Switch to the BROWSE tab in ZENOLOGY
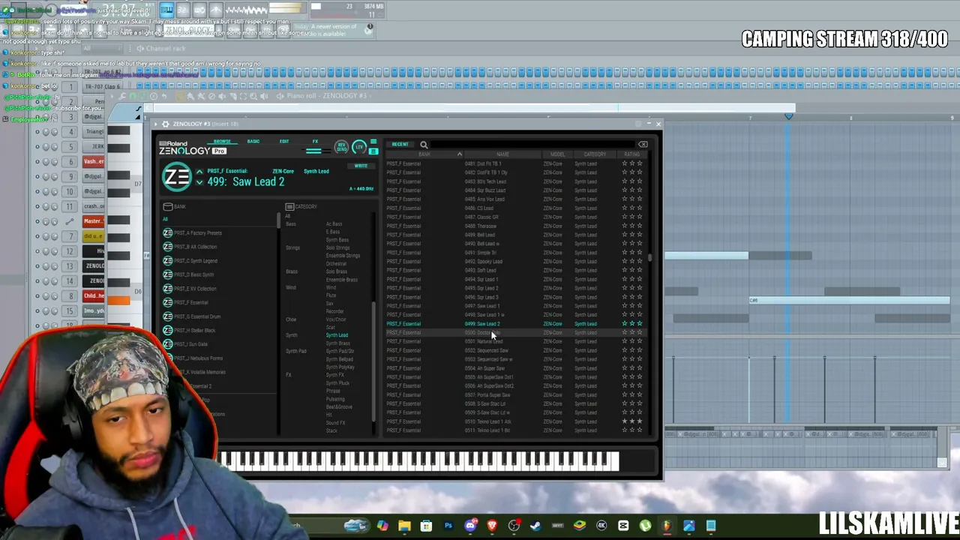 click(x=222, y=142)
